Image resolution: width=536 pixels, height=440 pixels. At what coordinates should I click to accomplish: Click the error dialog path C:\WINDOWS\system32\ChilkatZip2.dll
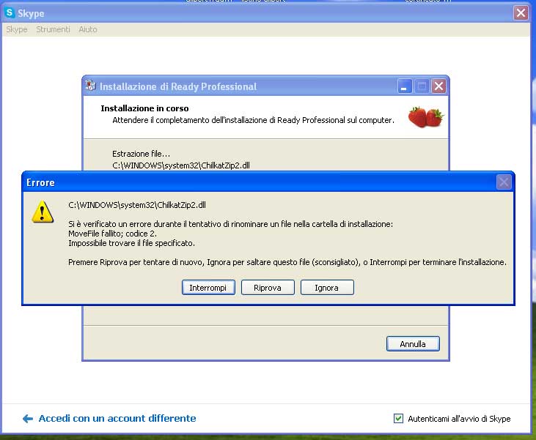click(x=137, y=205)
